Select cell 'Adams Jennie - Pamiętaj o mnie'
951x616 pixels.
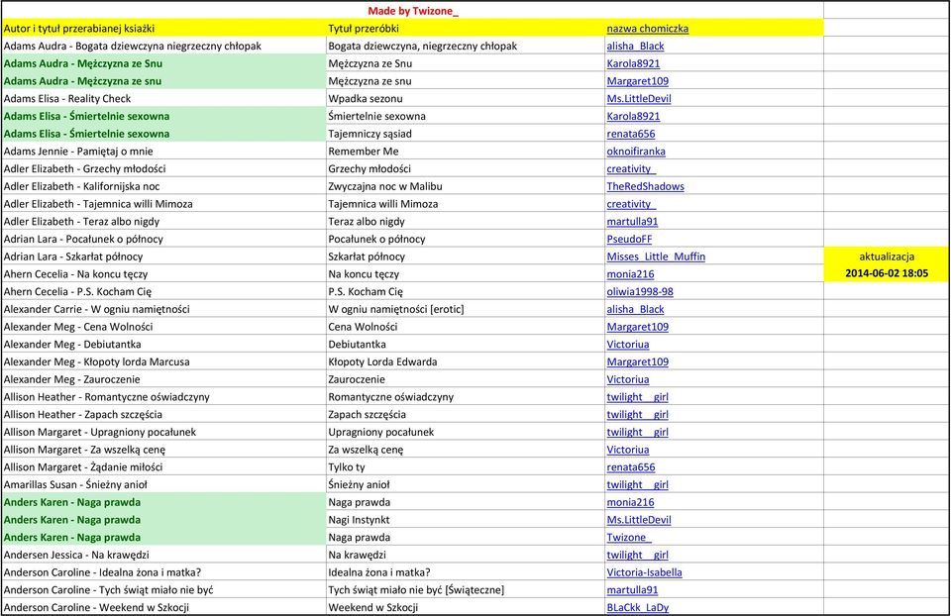tap(163, 152)
